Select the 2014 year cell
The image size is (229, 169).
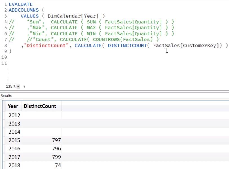pos(14,132)
